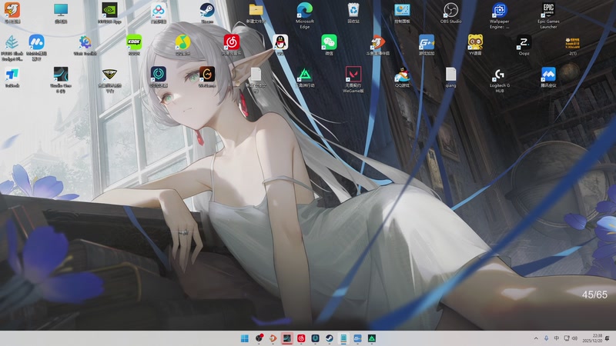This screenshot has width=616, height=346.
Task: Open the Wallpaper Engine desktop shortcut
Action: (x=499, y=15)
